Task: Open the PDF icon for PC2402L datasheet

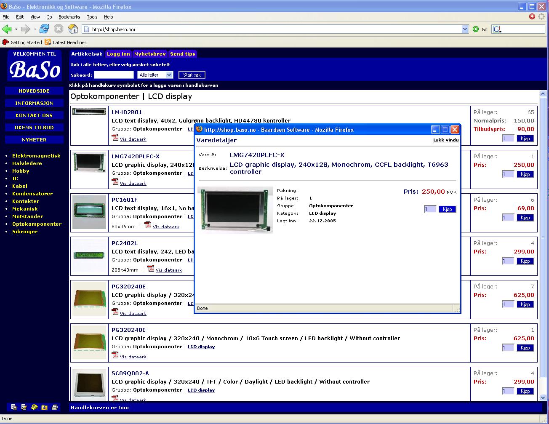Action: tap(151, 269)
